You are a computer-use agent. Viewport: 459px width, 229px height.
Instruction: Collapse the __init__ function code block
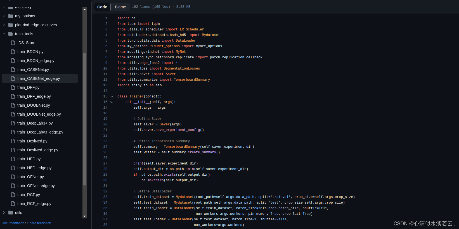(112, 102)
